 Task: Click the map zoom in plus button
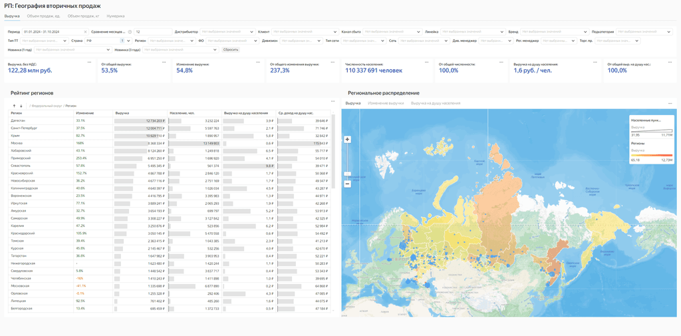(x=347, y=140)
